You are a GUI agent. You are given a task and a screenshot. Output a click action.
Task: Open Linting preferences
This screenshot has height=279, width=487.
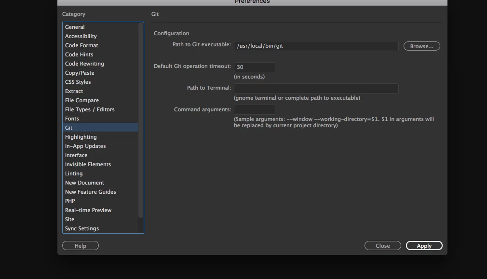tap(100, 173)
